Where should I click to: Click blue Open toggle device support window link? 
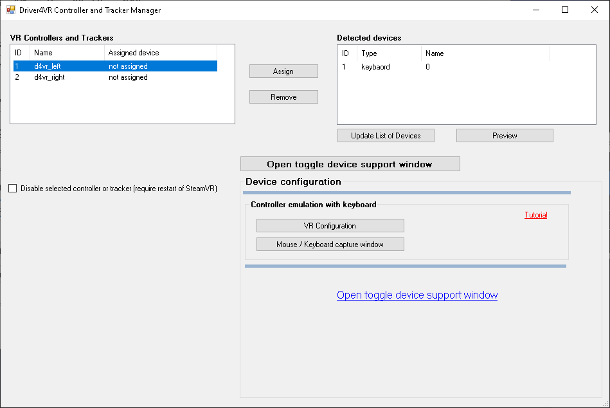pyautogui.click(x=417, y=295)
